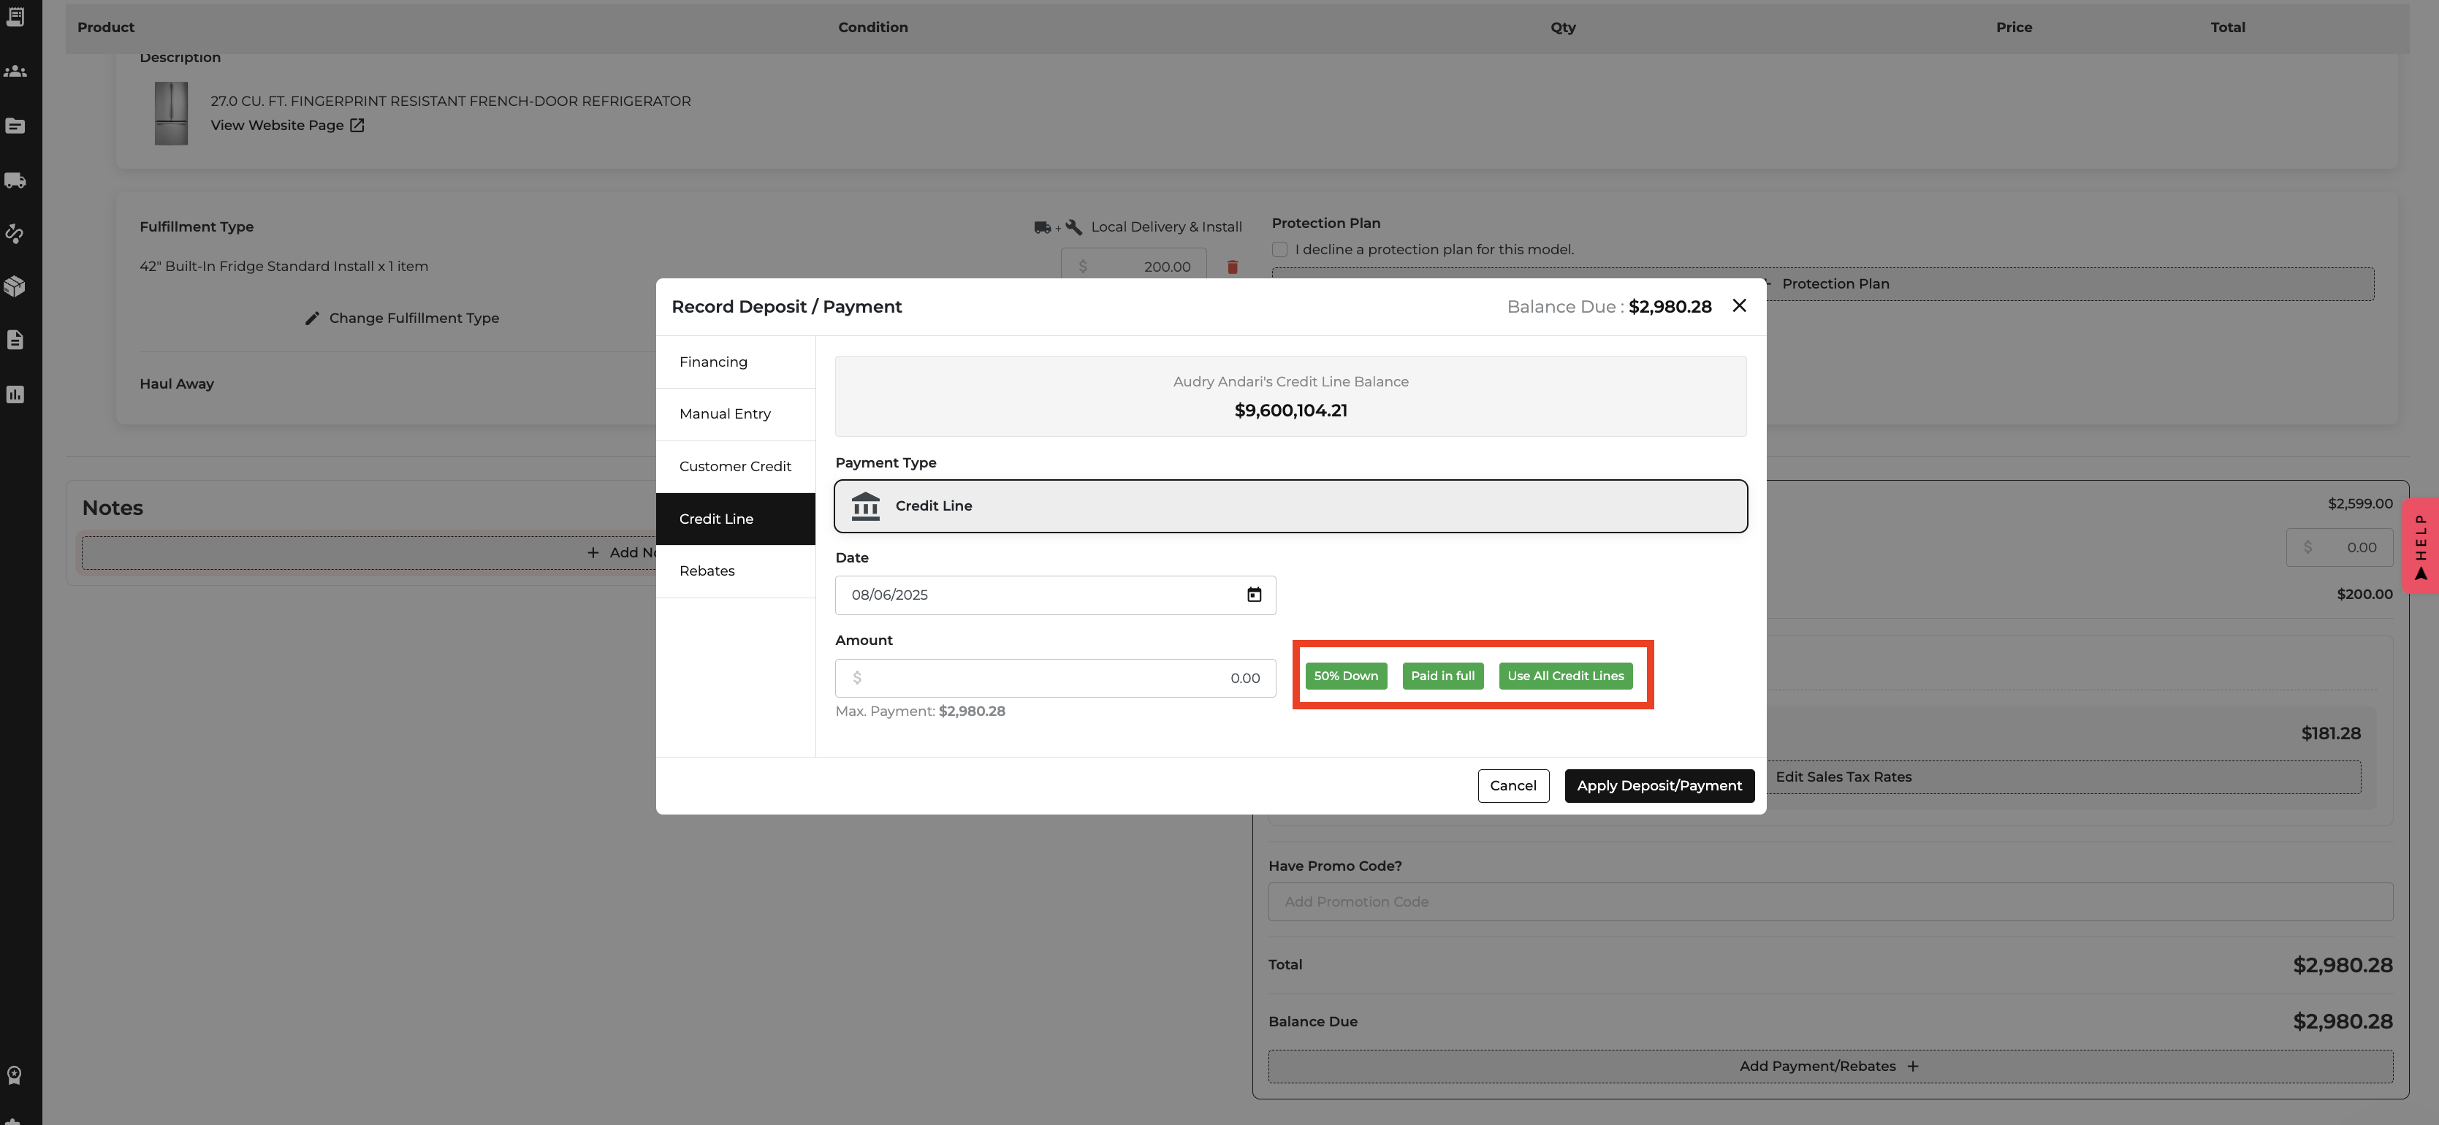The height and width of the screenshot is (1125, 2439).
Task: Click the dialog Balance Due $2,980.28 value
Action: [1670, 307]
